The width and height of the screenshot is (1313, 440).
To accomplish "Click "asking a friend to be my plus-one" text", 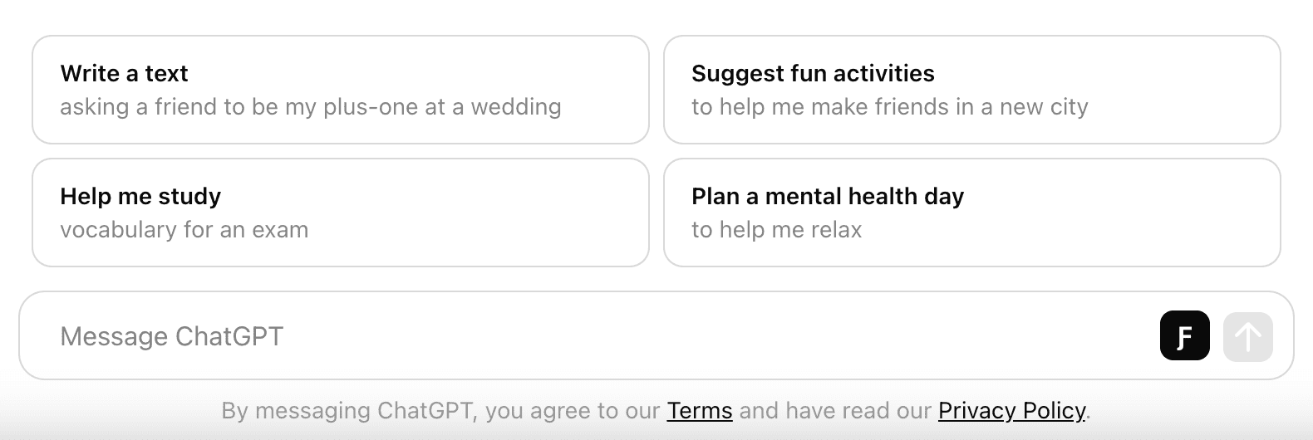I will tap(310, 107).
